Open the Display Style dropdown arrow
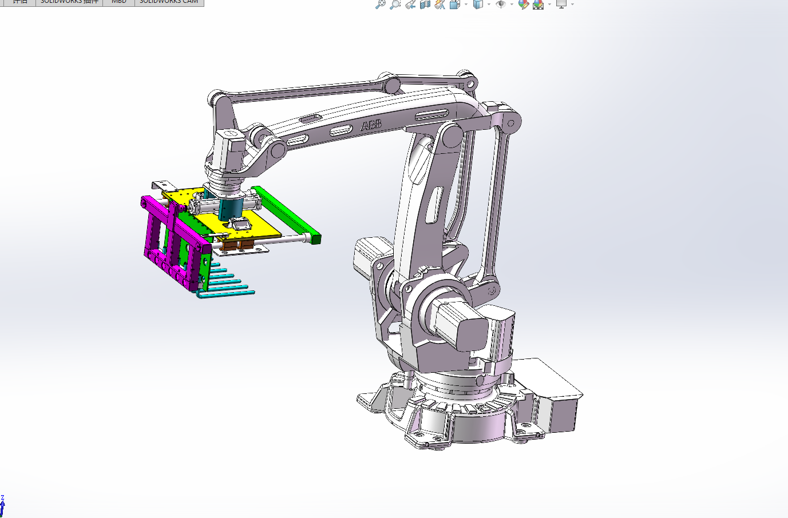 pyautogui.click(x=489, y=5)
